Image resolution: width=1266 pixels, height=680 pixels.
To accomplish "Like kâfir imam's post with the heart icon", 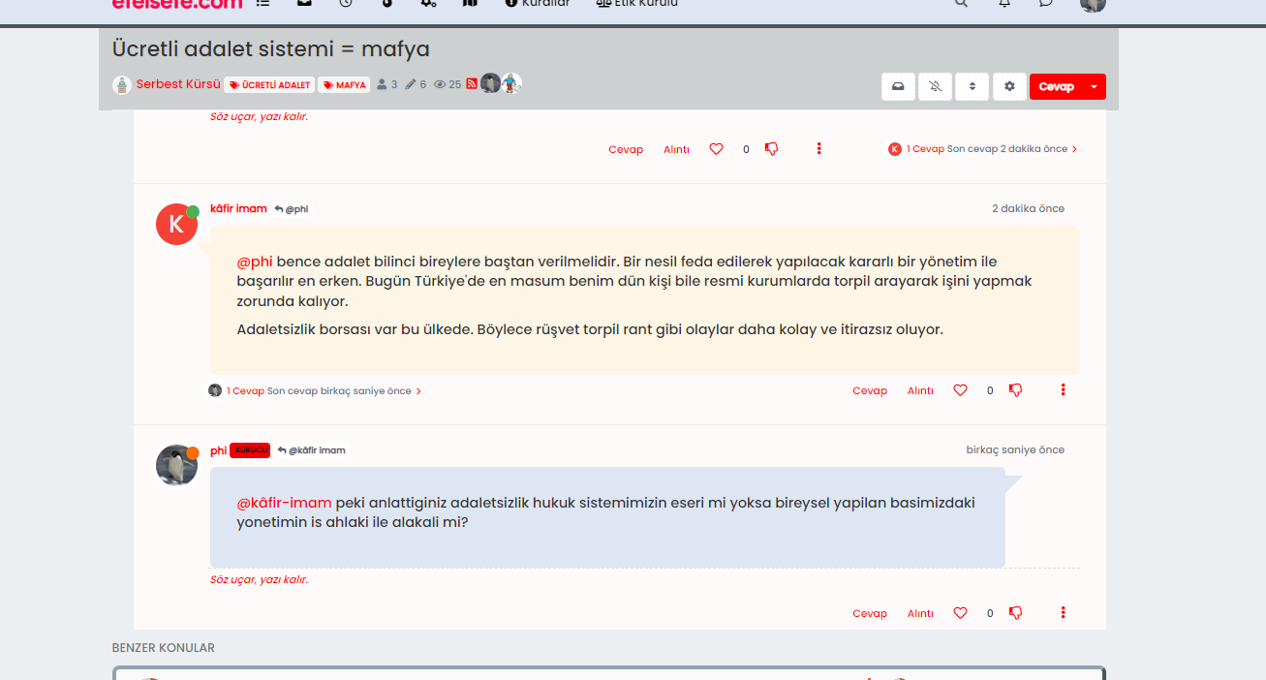I will [960, 389].
